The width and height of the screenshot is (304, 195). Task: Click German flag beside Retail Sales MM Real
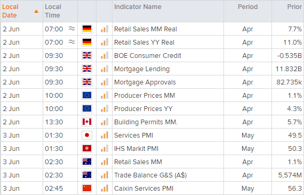coord(87,29)
